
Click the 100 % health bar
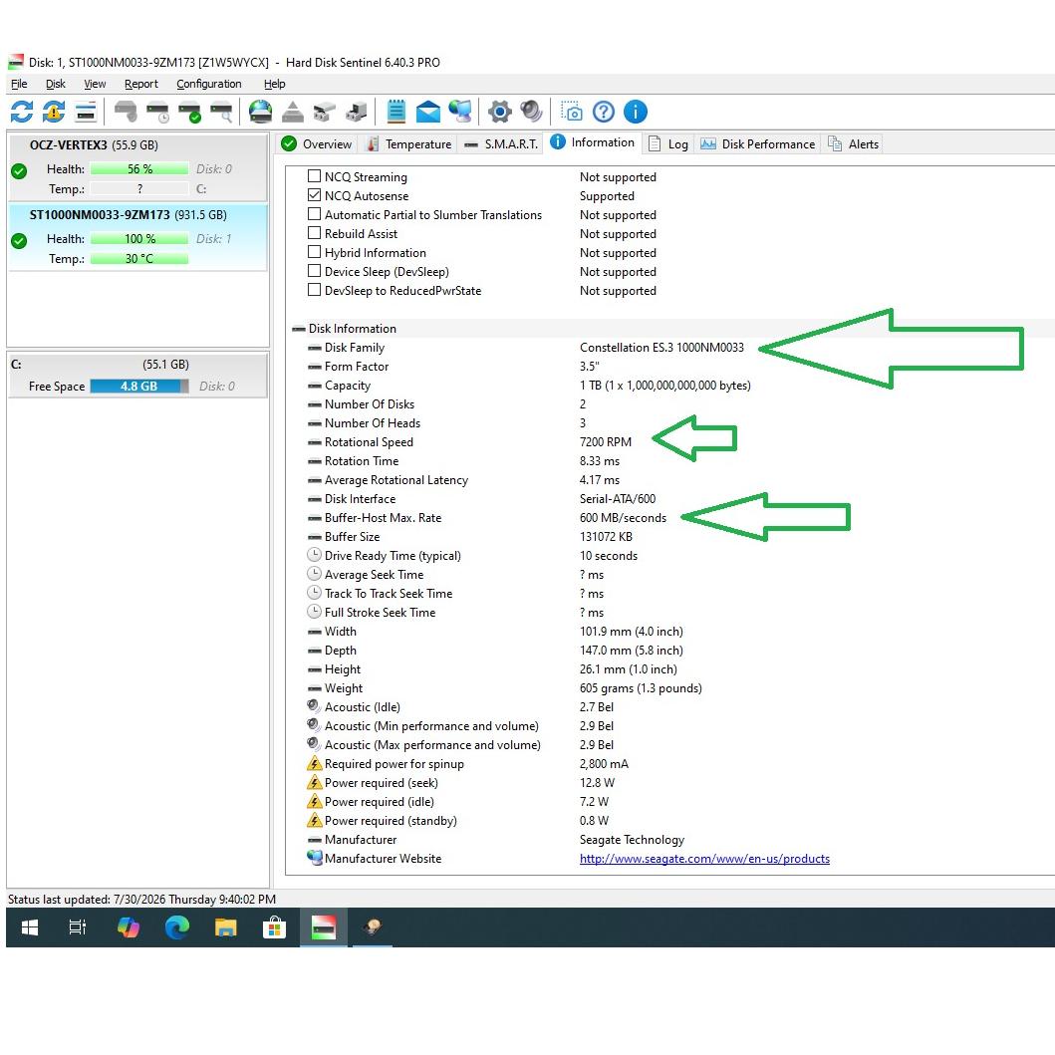tap(139, 239)
